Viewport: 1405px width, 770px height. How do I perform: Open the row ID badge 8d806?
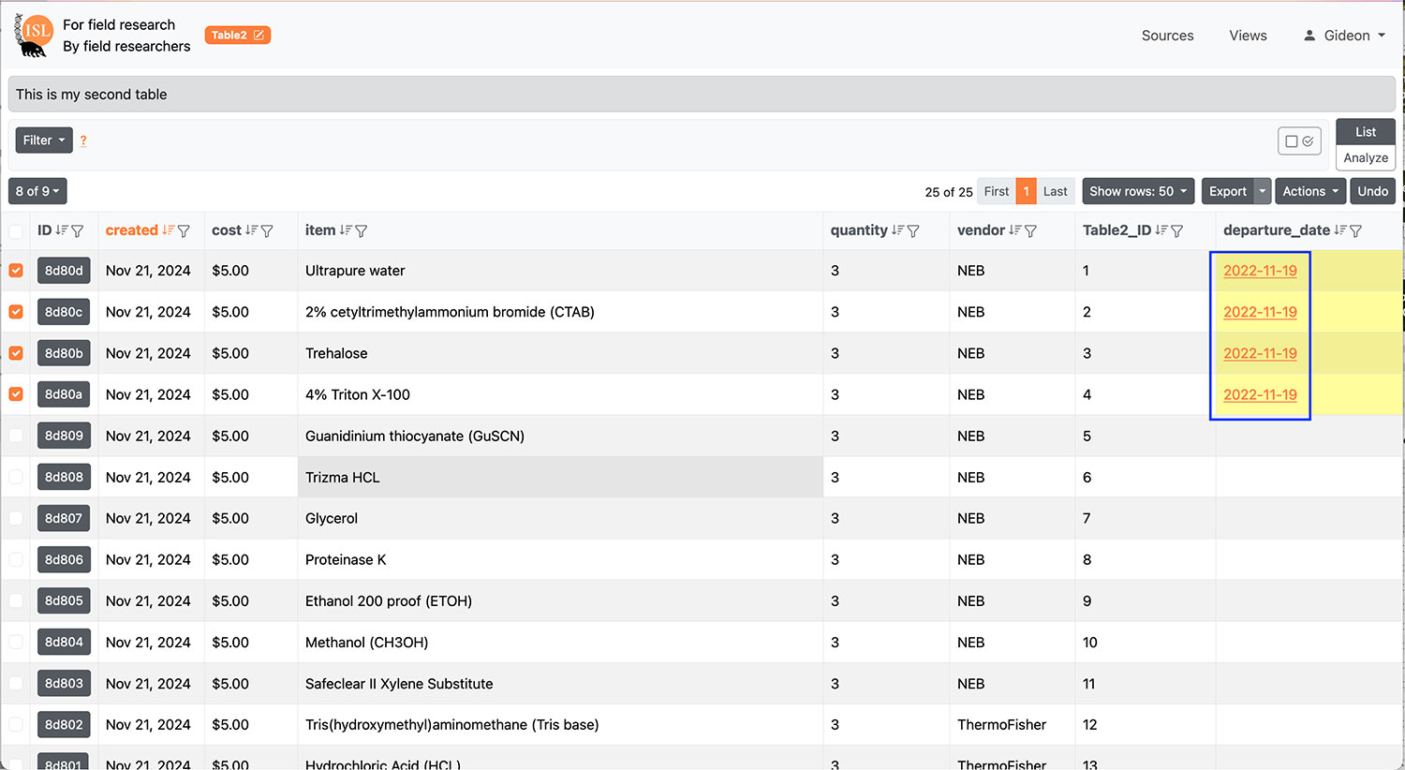tap(64, 559)
